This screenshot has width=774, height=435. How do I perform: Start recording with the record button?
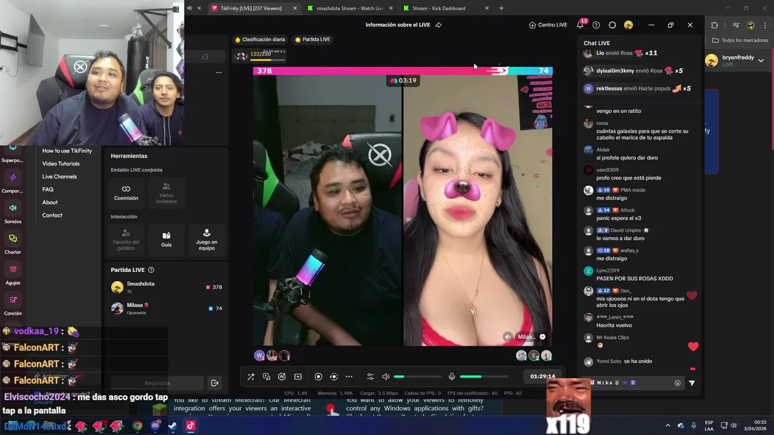(x=319, y=376)
